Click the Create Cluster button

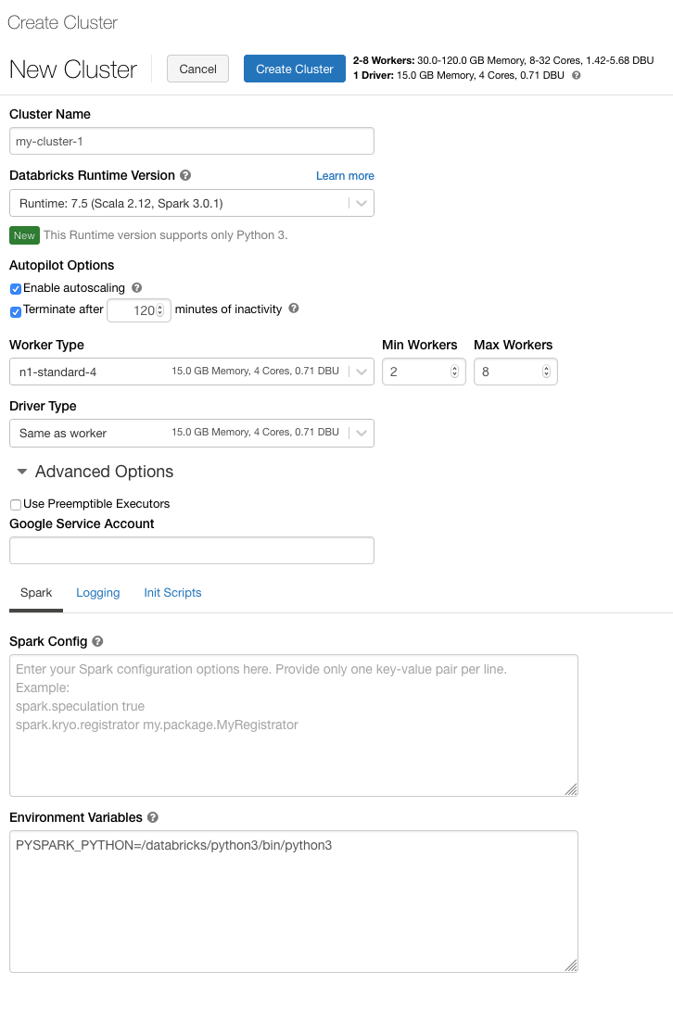[x=295, y=69]
